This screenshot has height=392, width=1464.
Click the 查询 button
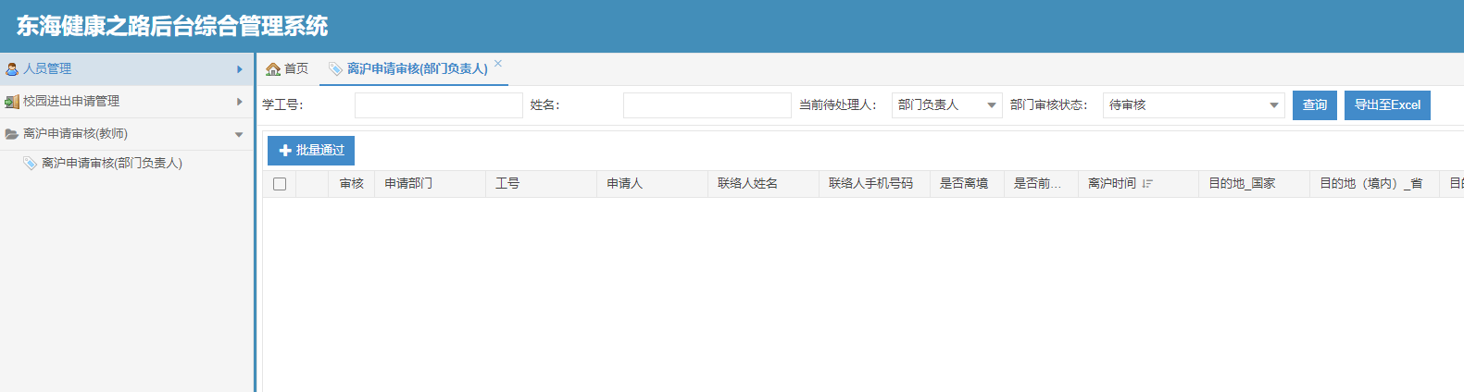click(1314, 105)
